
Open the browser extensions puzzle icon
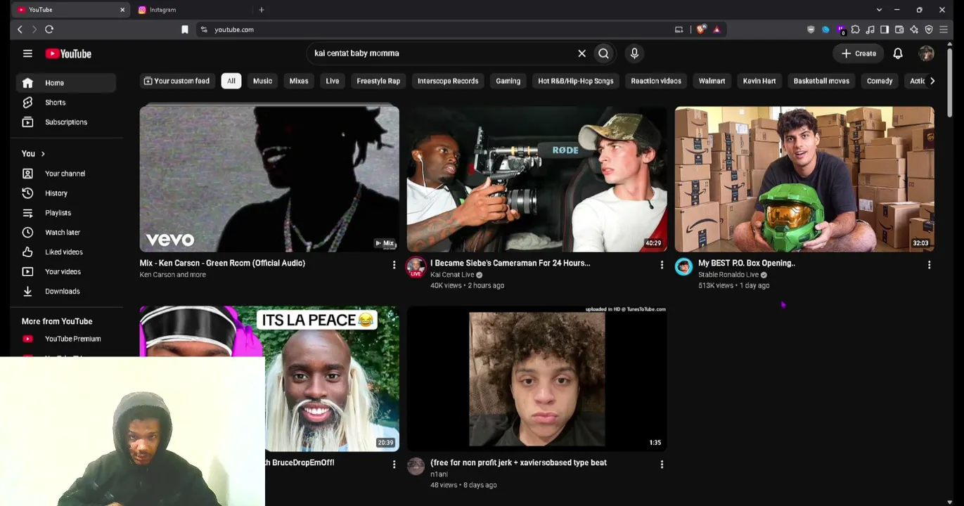855,30
